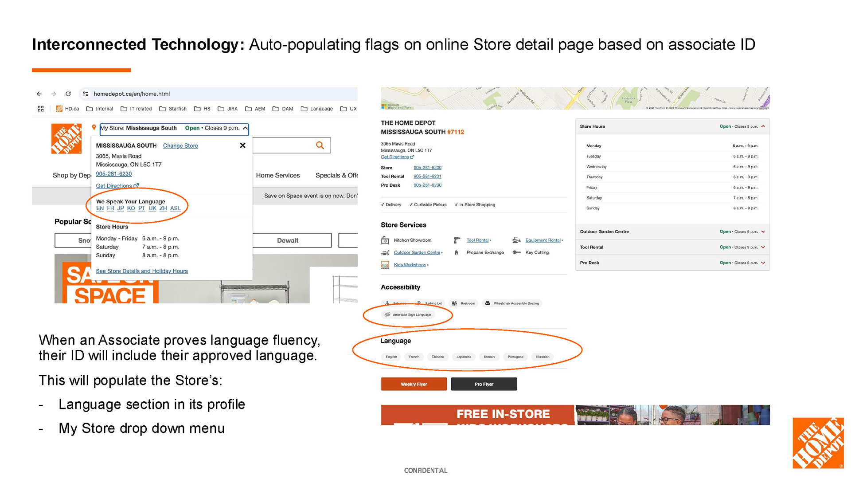Open the JIRA bookmarks folder
851x479 pixels.
(227, 109)
